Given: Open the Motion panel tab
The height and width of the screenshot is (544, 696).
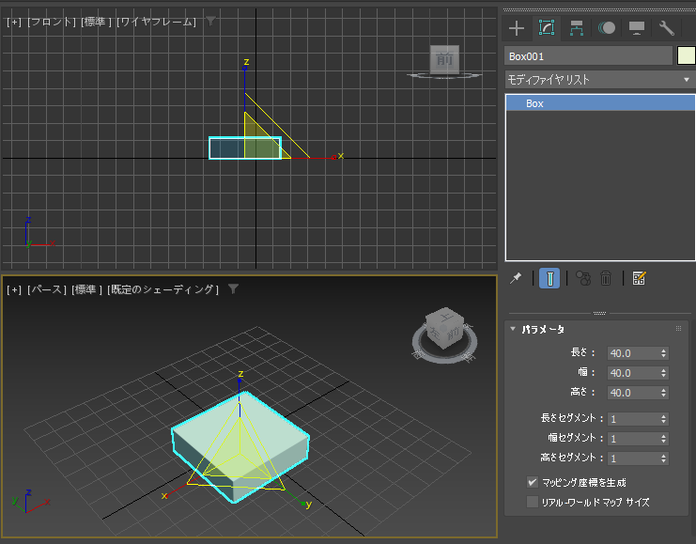Looking at the screenshot, I should 607,28.
